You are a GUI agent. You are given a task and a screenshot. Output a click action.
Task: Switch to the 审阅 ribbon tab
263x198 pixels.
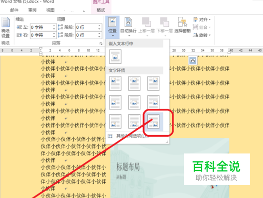tap(32, 10)
